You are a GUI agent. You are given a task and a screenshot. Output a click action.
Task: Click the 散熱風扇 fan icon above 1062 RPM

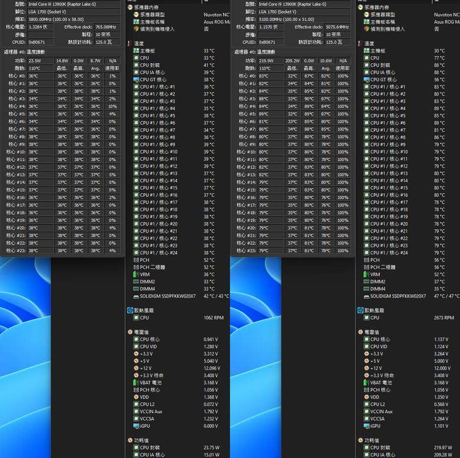tap(130, 310)
